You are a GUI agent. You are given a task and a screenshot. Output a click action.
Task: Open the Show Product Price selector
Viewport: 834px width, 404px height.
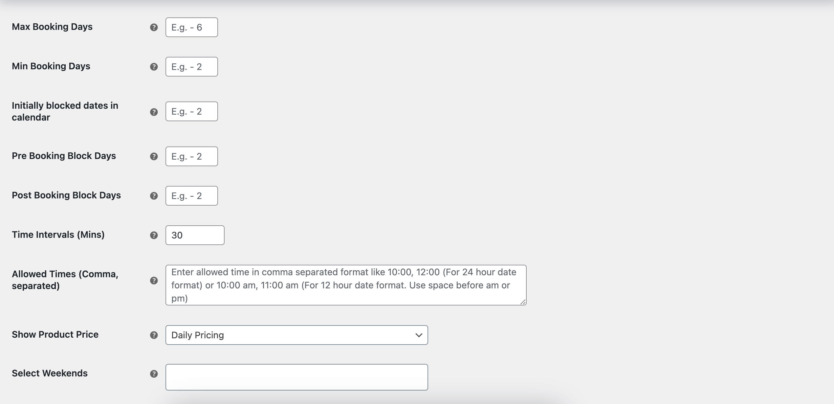pos(297,335)
